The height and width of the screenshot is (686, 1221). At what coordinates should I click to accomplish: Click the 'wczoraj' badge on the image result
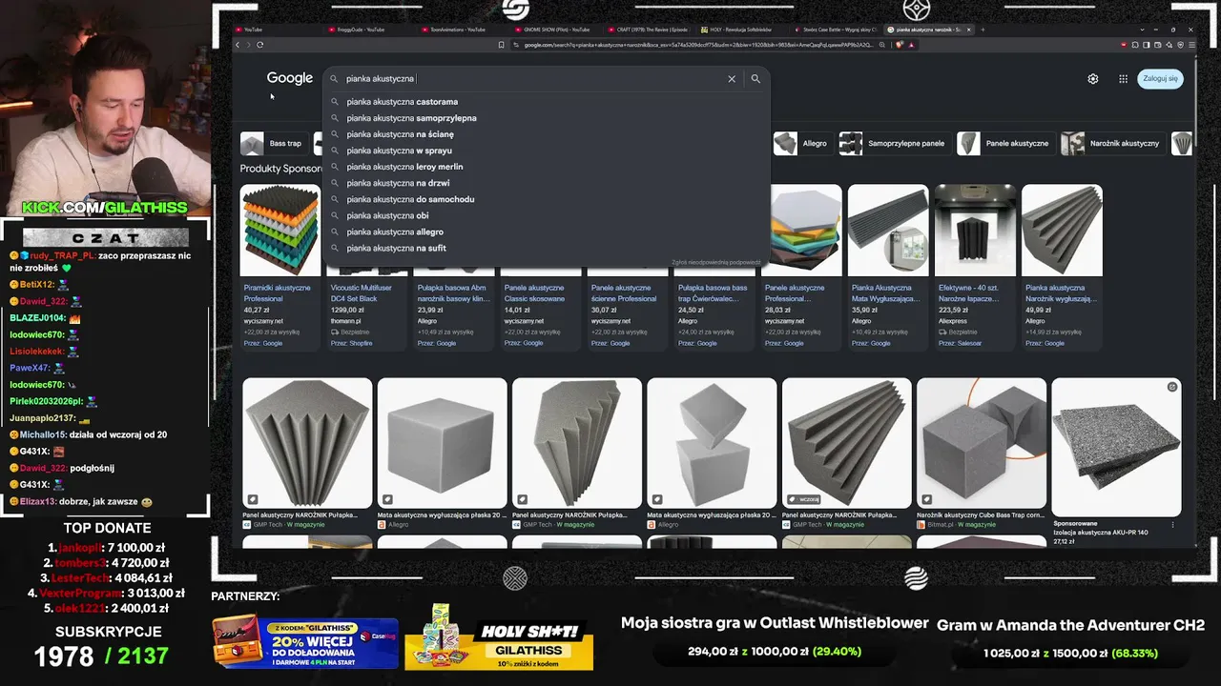tap(803, 499)
